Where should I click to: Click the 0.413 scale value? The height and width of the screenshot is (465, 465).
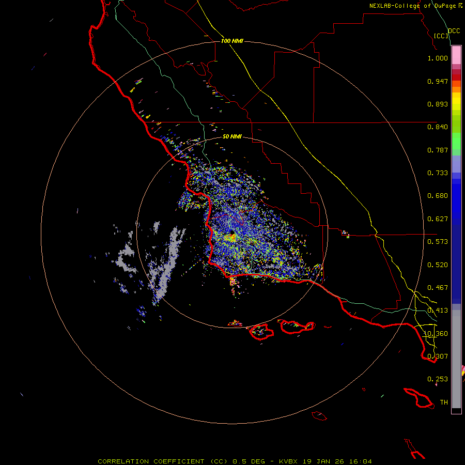coord(438,311)
